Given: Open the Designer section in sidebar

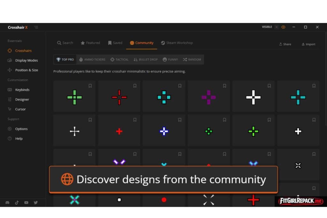Looking at the screenshot, I should tap(22, 100).
